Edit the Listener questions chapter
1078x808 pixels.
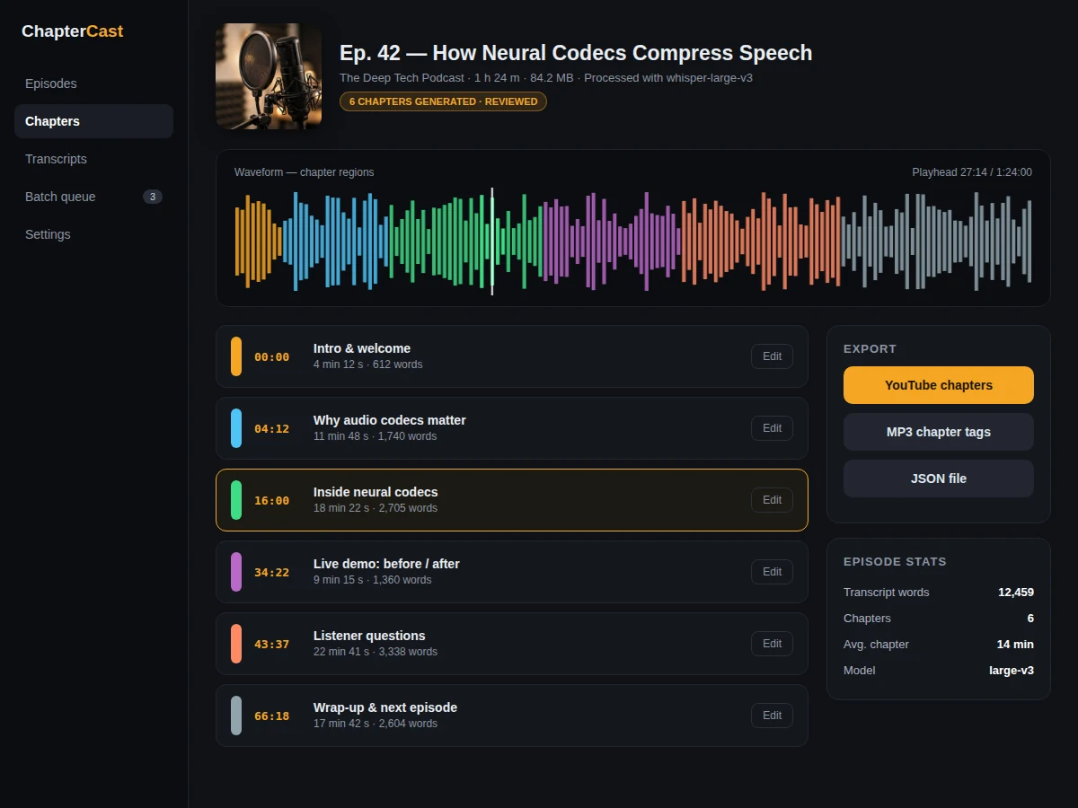[773, 644]
